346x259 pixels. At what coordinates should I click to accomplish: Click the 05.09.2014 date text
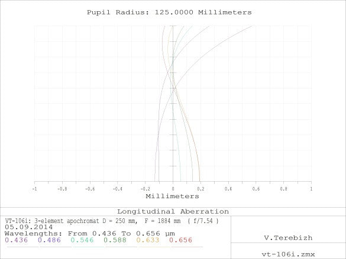pyautogui.click(x=29, y=227)
